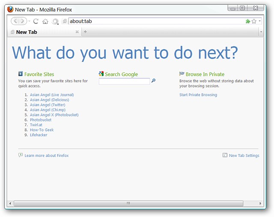
Task: Click the page identity icon beside address bar
Action: tap(65, 21)
